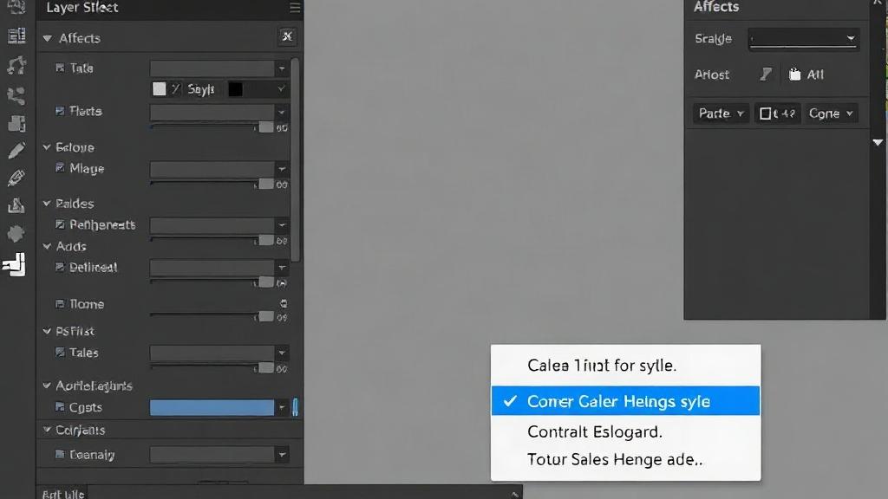Toggle the Perlhenests checkbox
Viewport: 888px width, 499px height.
tap(60, 224)
